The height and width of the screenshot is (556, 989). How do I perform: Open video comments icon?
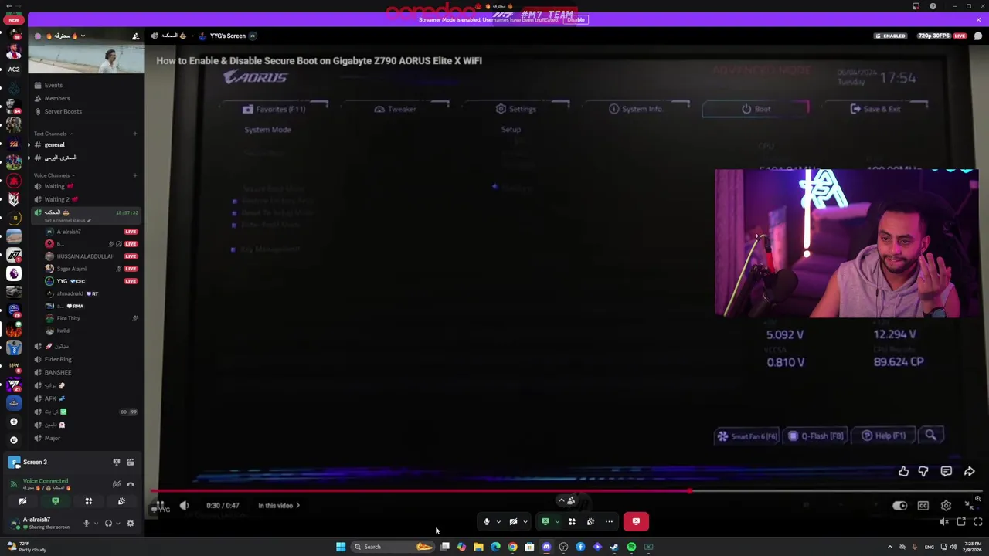pyautogui.click(x=946, y=471)
